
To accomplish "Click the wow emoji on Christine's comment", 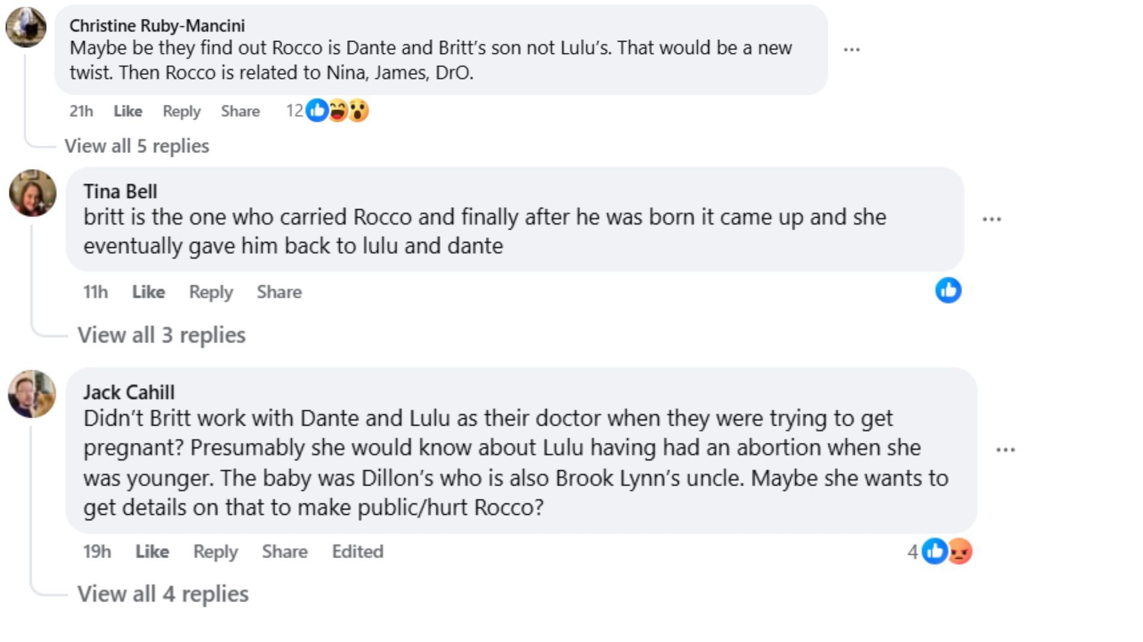I will point(358,111).
